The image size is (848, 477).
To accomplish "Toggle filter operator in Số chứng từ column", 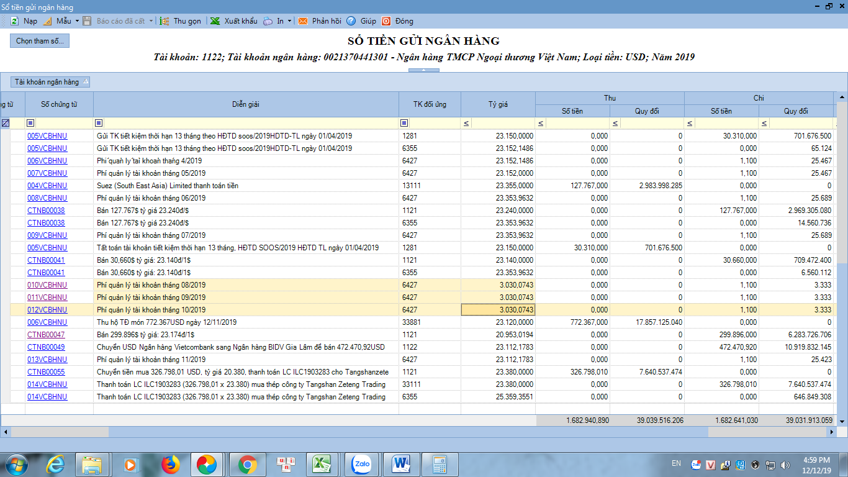I will click(30, 123).
